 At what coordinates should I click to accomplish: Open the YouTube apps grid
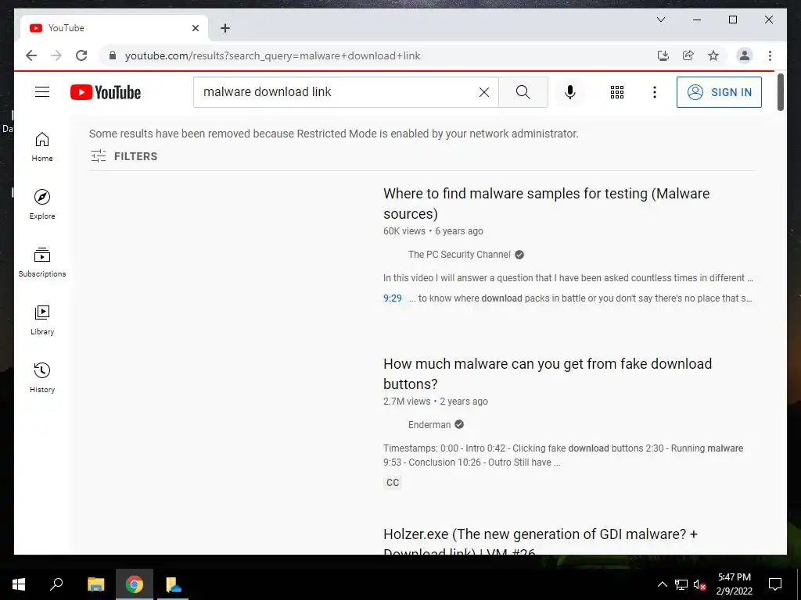[617, 92]
